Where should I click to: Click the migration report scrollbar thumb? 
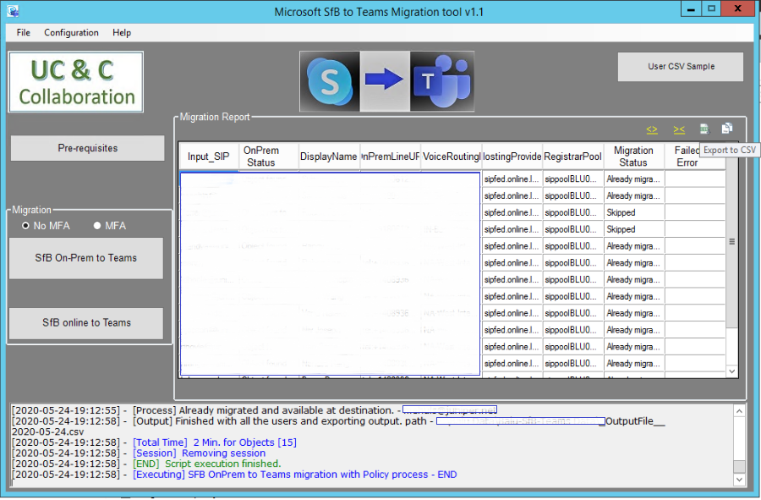coord(732,242)
